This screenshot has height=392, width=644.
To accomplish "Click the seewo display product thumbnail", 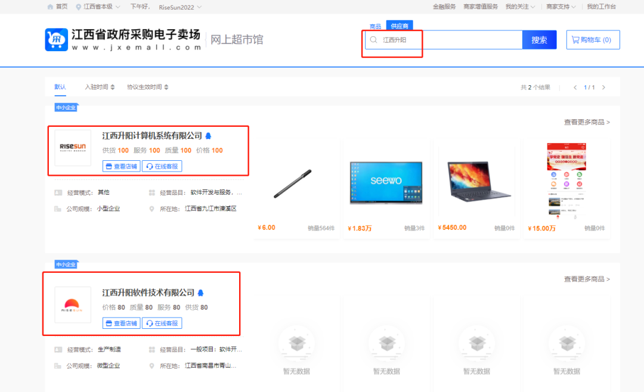I will click(387, 182).
